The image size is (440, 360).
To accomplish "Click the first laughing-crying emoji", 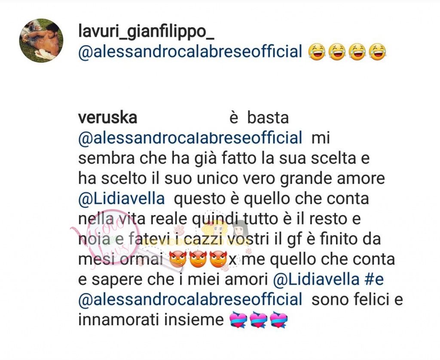I will pos(317,52).
